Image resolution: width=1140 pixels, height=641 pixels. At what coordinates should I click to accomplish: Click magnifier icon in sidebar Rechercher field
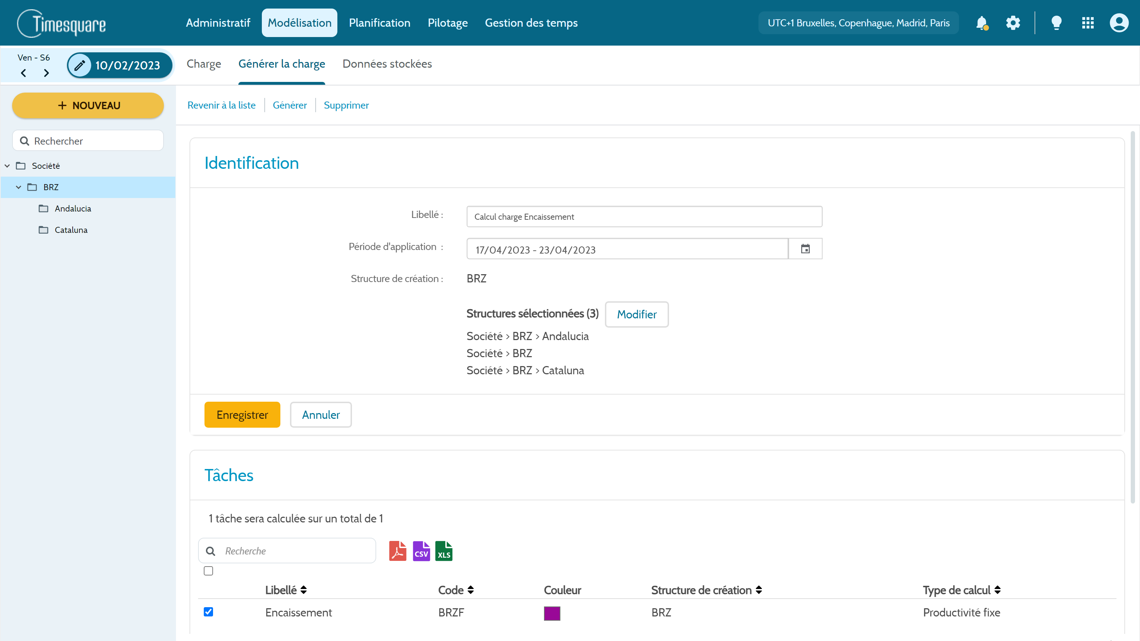[24, 141]
